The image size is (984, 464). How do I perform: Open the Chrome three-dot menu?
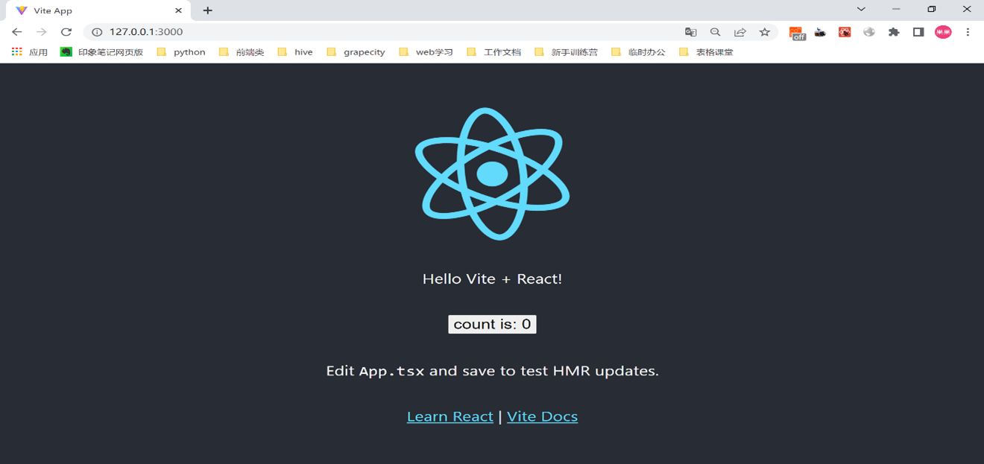coord(968,32)
